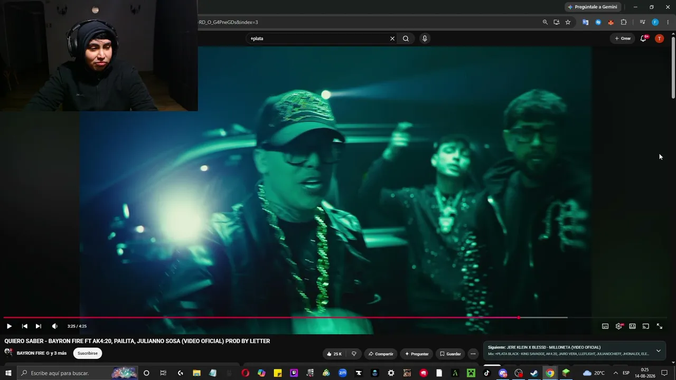The image size is (676, 380).
Task: Open the Windows Start menu
Action: 8,373
